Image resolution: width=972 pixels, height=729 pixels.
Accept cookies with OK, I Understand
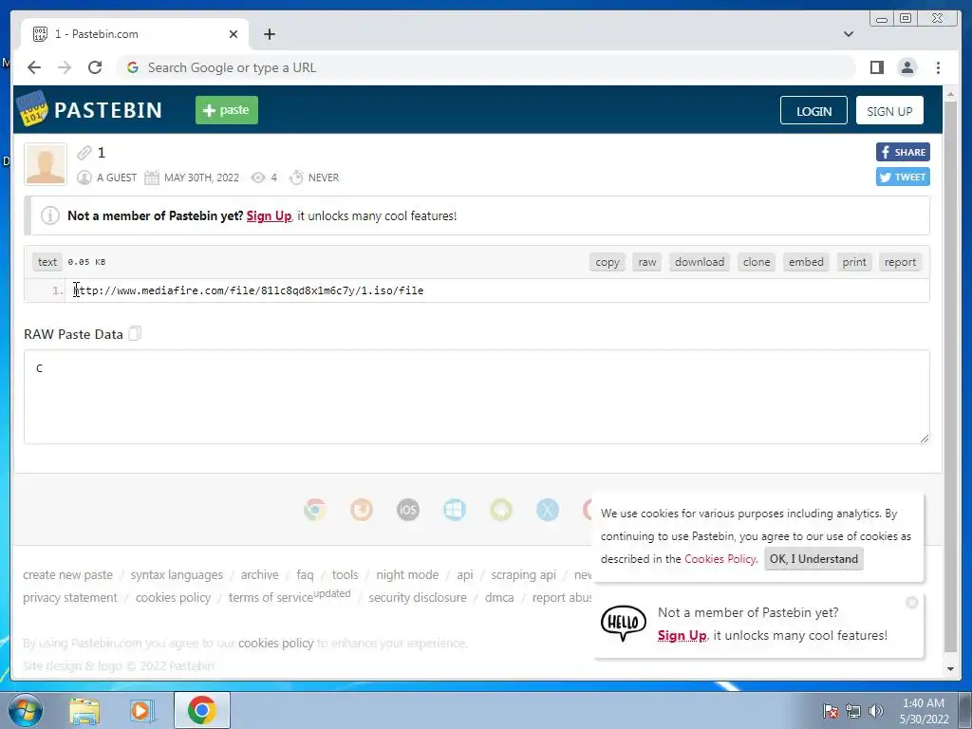pyautogui.click(x=813, y=559)
